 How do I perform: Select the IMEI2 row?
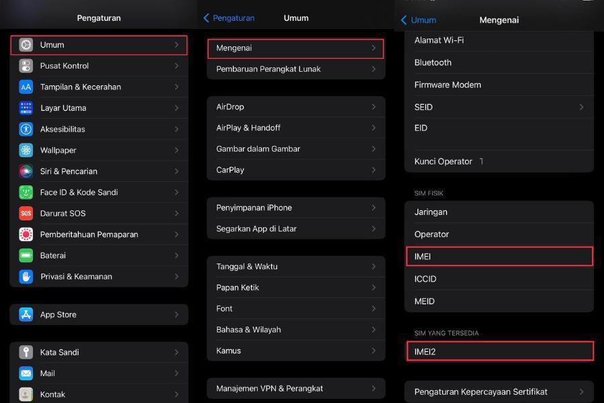(x=499, y=351)
